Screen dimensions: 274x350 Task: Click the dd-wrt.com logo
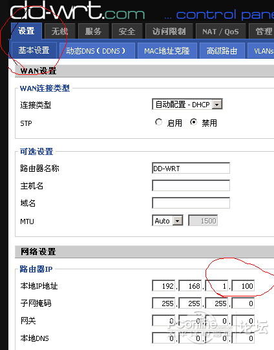pos(78,11)
